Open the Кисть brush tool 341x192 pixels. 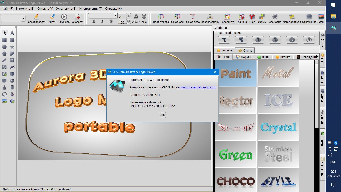click(52, 19)
